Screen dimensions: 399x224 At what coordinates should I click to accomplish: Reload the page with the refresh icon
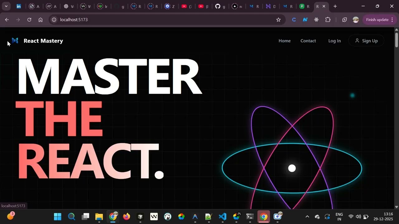click(29, 20)
